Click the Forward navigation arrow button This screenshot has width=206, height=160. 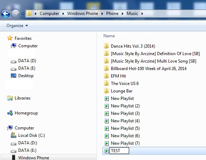pos(15,14)
